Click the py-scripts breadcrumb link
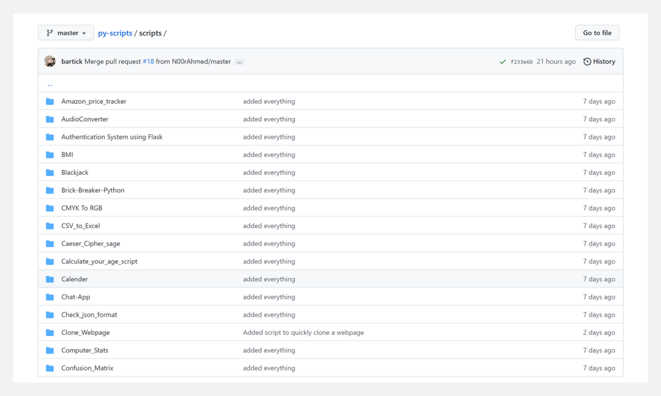 coord(115,33)
